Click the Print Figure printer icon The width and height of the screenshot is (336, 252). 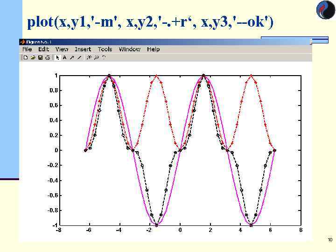click(x=48, y=57)
